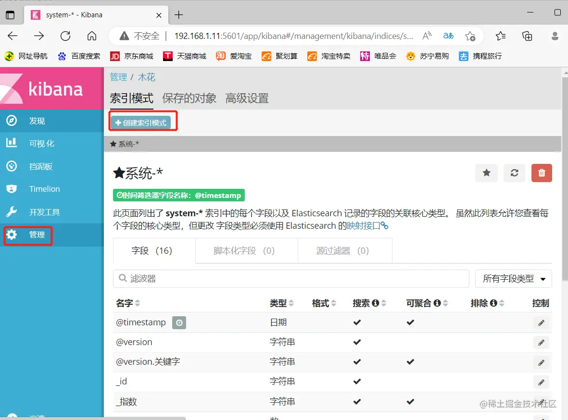Open 百度搜索 bookmark

[x=79, y=56]
